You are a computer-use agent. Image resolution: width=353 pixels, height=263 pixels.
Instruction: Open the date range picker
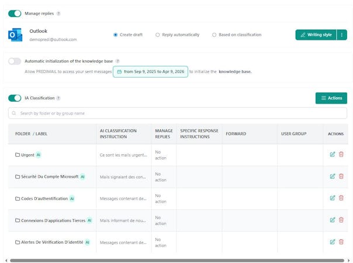(x=150, y=71)
